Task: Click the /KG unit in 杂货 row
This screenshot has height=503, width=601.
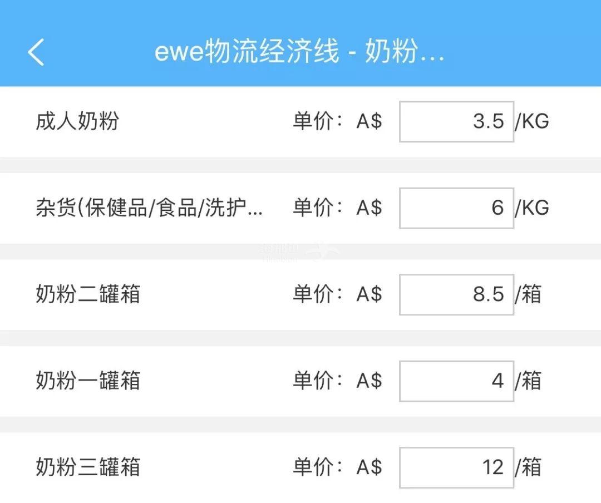Action: click(x=532, y=208)
